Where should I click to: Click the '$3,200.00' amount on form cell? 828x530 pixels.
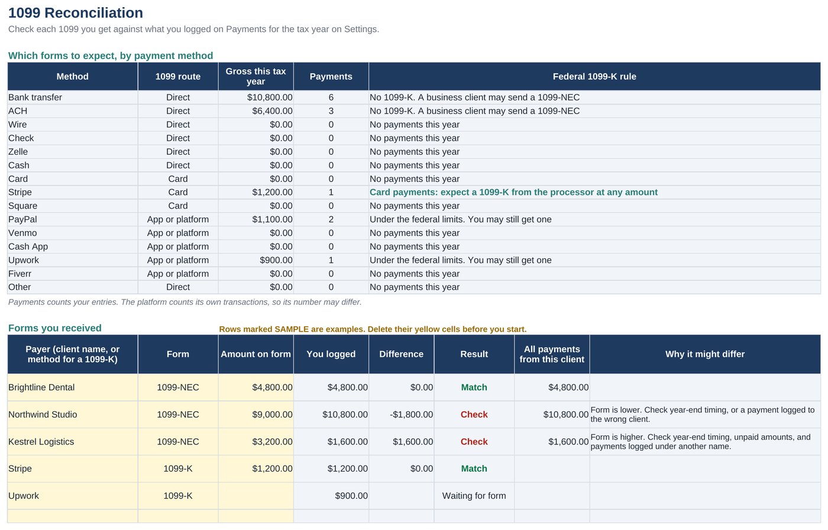click(x=255, y=442)
